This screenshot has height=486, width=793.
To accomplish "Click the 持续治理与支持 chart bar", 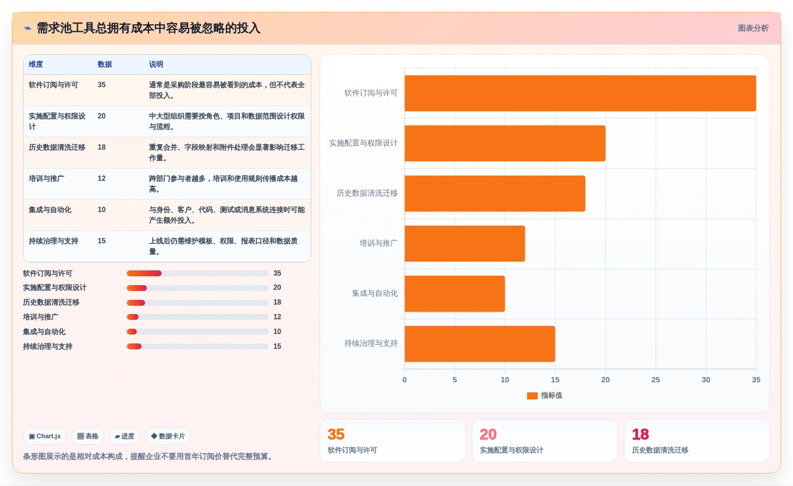I will (x=480, y=343).
